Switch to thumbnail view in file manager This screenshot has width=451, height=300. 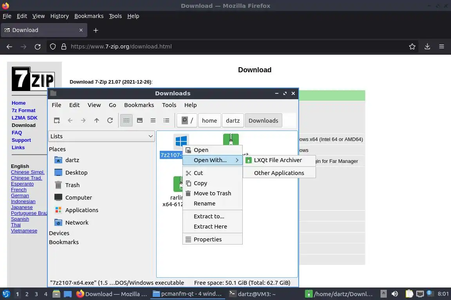click(140, 121)
